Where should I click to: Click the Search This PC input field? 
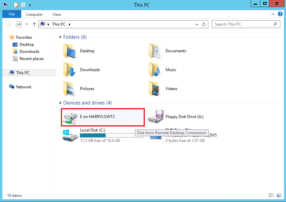(246, 24)
